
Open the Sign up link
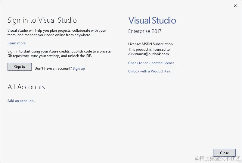pos(79,69)
